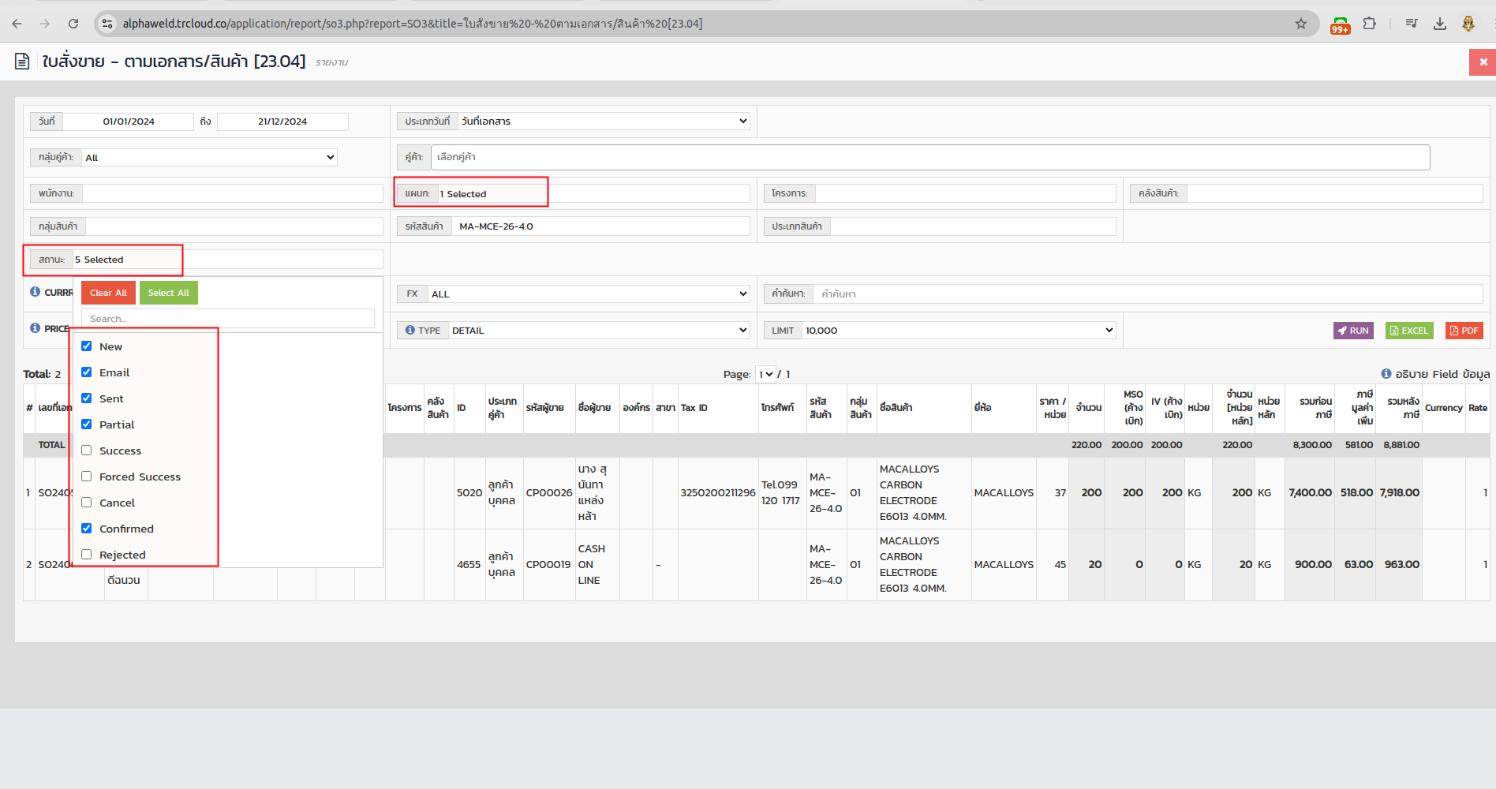Click customer code CP00019 cell
Viewport: 1496px width, 789px height.
coord(548,564)
